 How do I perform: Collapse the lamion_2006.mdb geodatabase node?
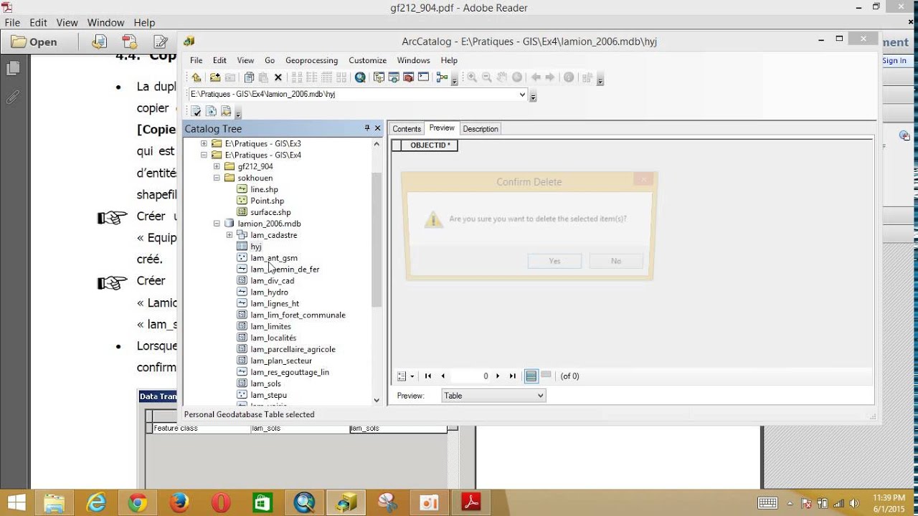[217, 224]
